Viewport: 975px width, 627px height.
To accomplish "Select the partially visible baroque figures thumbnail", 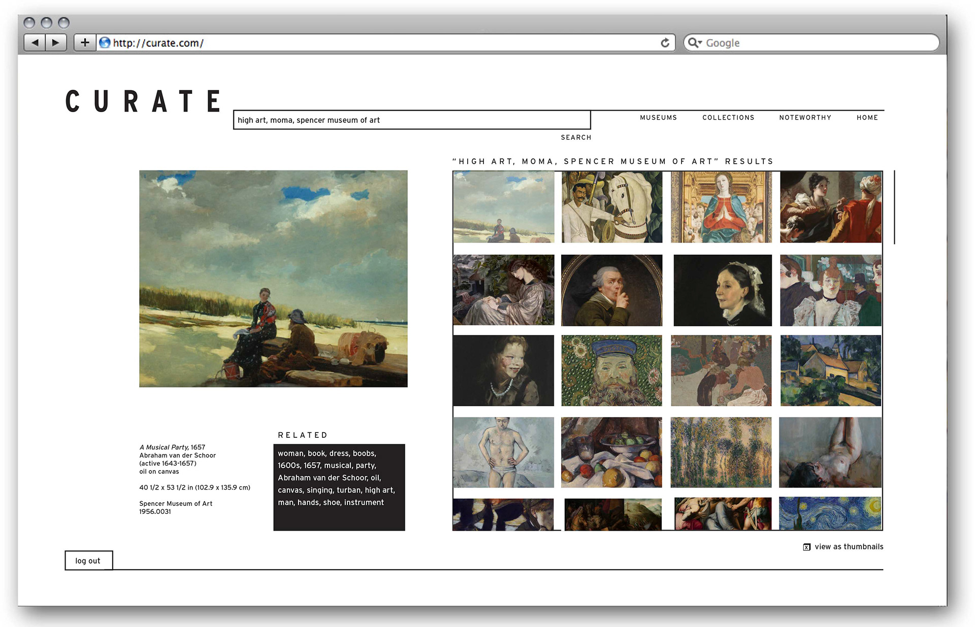I will point(723,514).
